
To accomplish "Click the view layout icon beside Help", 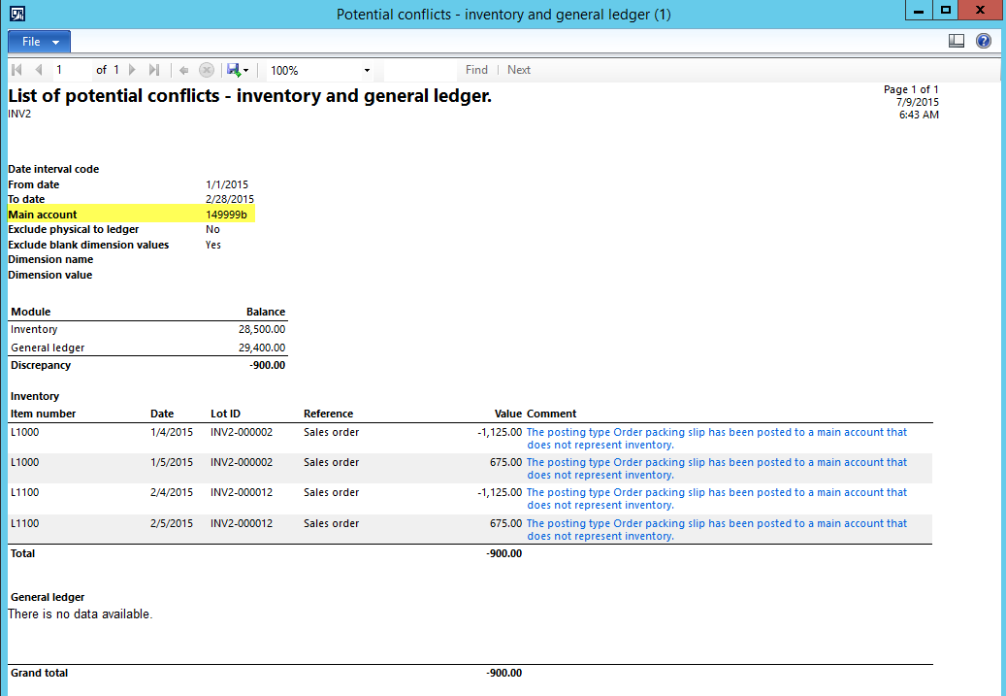I will 957,41.
